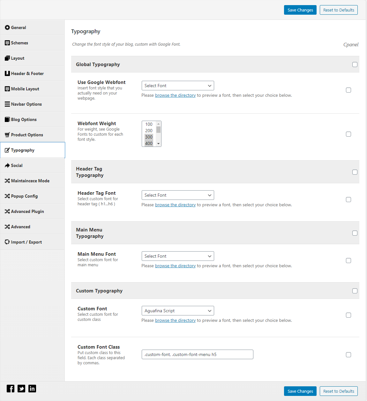Click the top Save Changes button

(300, 10)
